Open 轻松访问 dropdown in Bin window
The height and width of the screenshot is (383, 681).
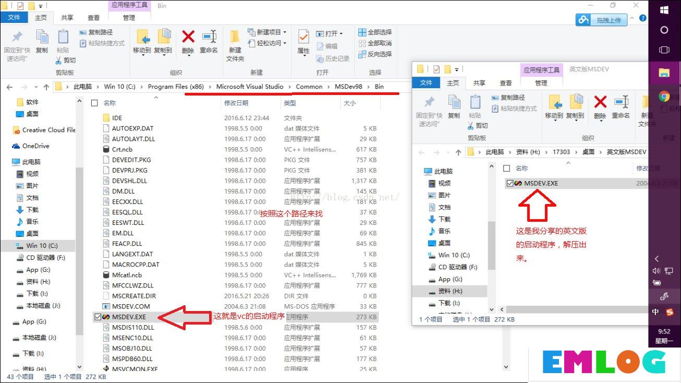point(267,43)
